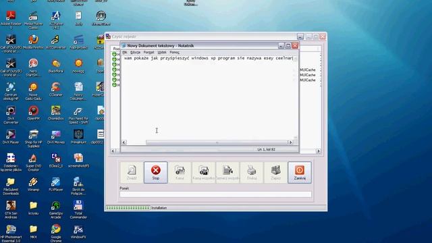Image resolution: width=432 pixels, height=243 pixels.
Task: Click the Kasuj wszystko button
Action: click(x=204, y=173)
